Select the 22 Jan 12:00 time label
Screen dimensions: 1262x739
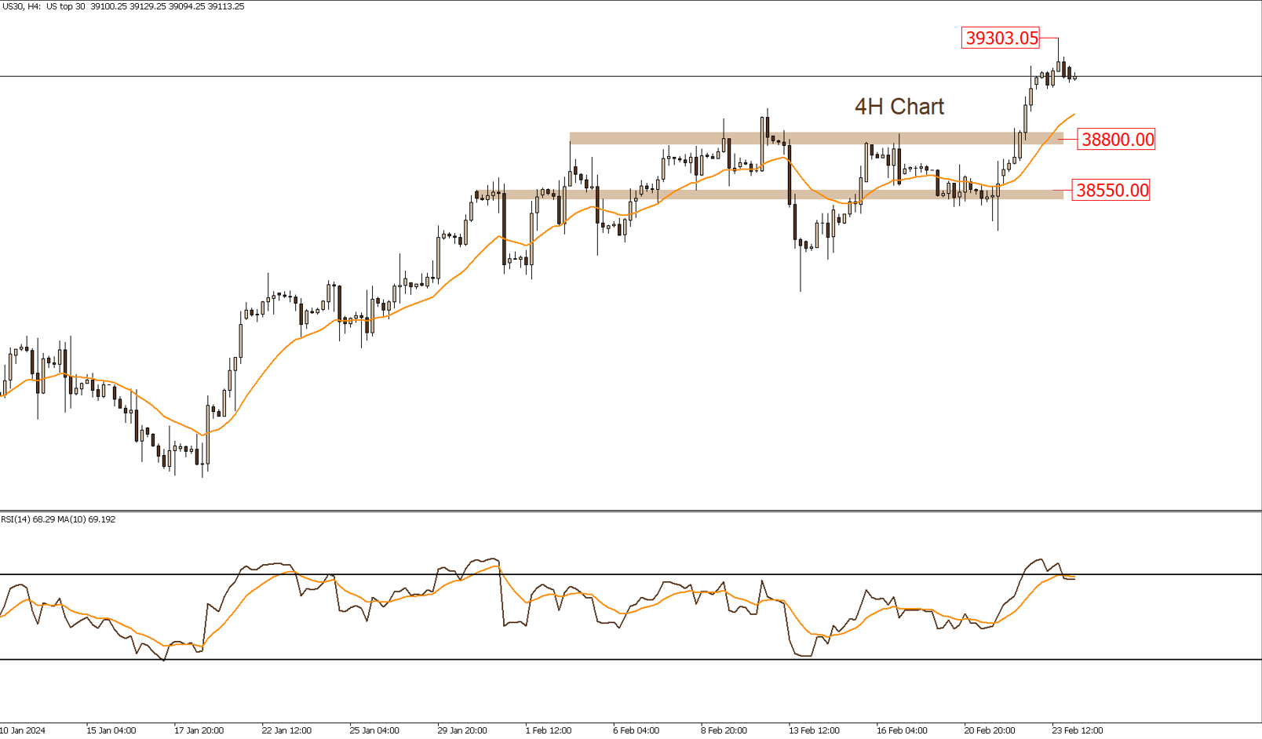point(286,730)
